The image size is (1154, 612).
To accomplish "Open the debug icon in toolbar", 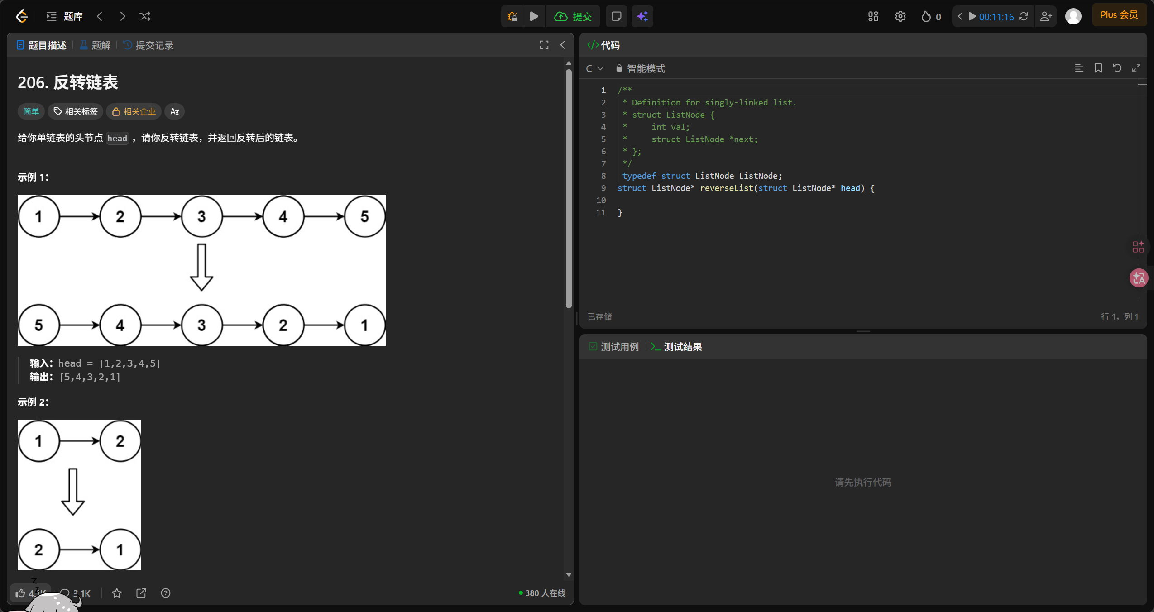I will [x=512, y=17].
